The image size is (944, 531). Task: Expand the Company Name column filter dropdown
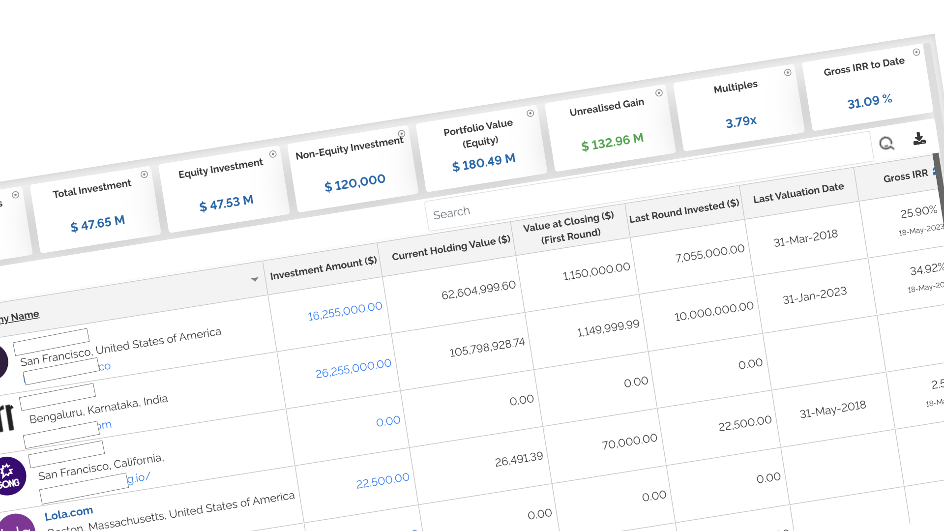255,279
